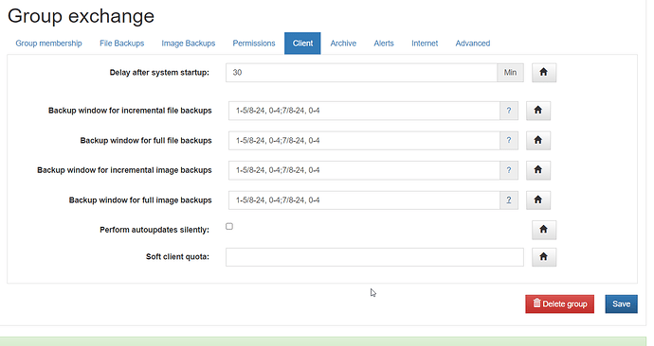
Task: Click home icon for incremental image backups window
Action: click(538, 170)
